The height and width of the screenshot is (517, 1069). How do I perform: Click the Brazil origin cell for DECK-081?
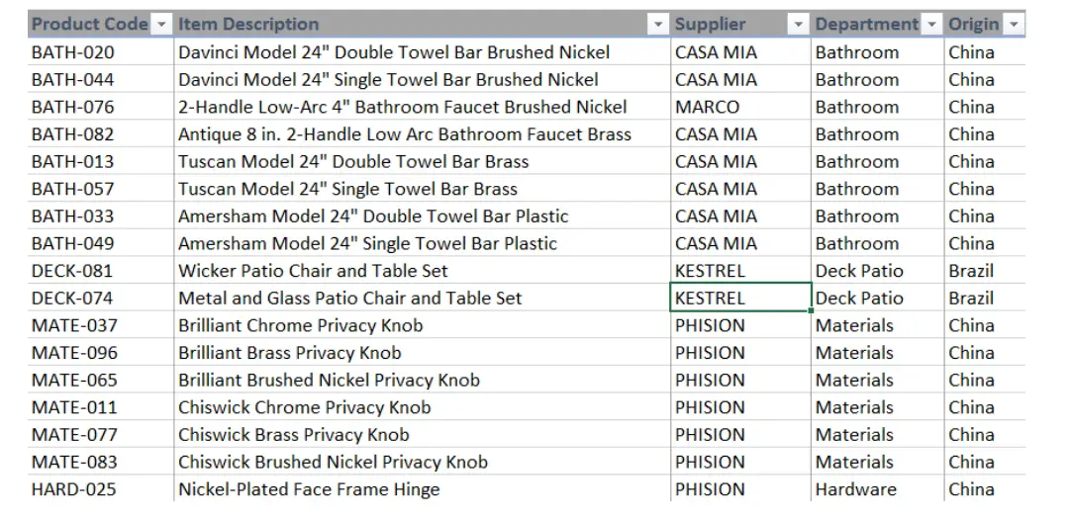click(x=985, y=271)
